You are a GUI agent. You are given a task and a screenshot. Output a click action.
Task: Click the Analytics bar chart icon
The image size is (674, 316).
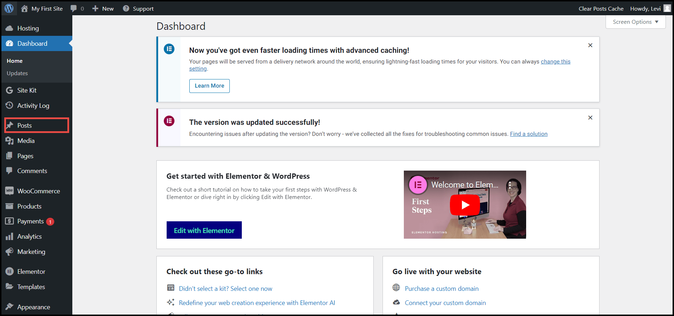pyautogui.click(x=10, y=237)
